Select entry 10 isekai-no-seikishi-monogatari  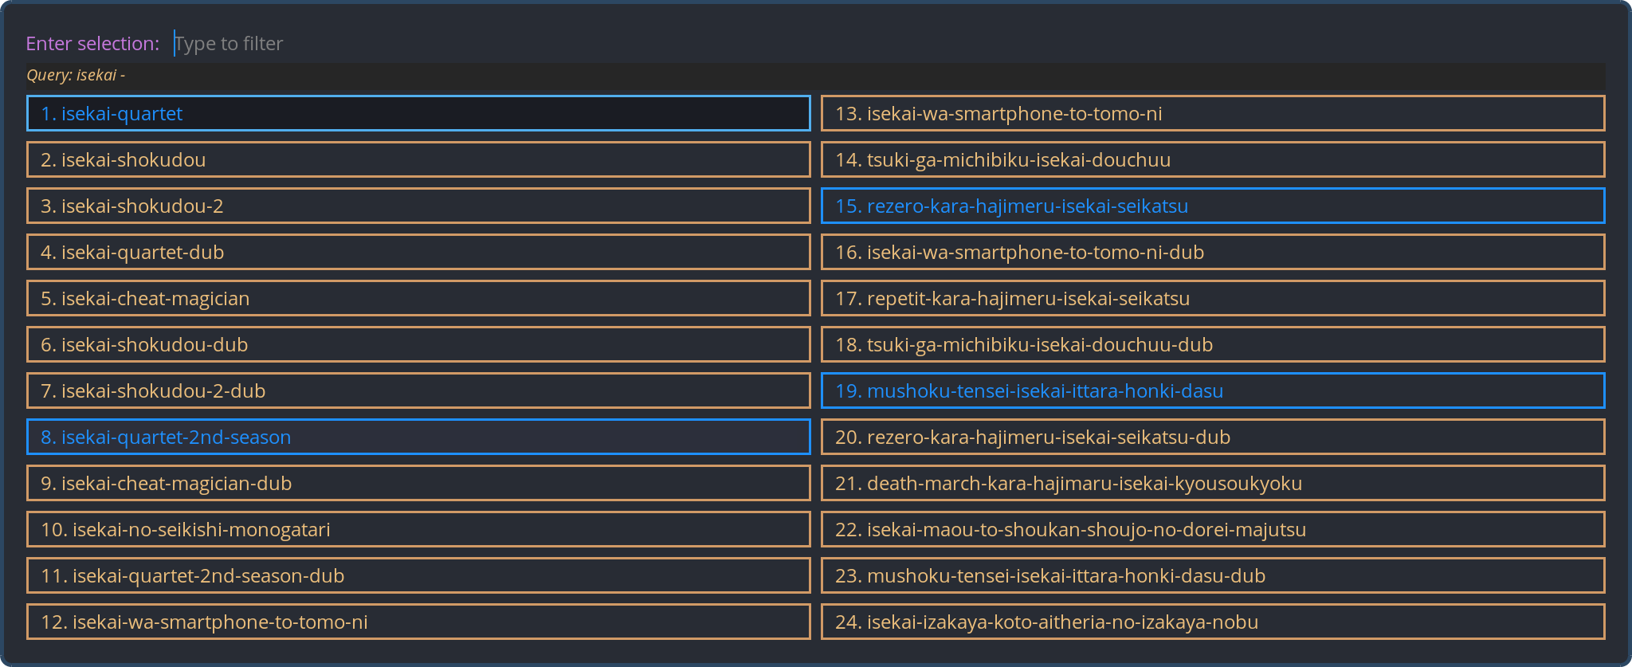click(418, 529)
